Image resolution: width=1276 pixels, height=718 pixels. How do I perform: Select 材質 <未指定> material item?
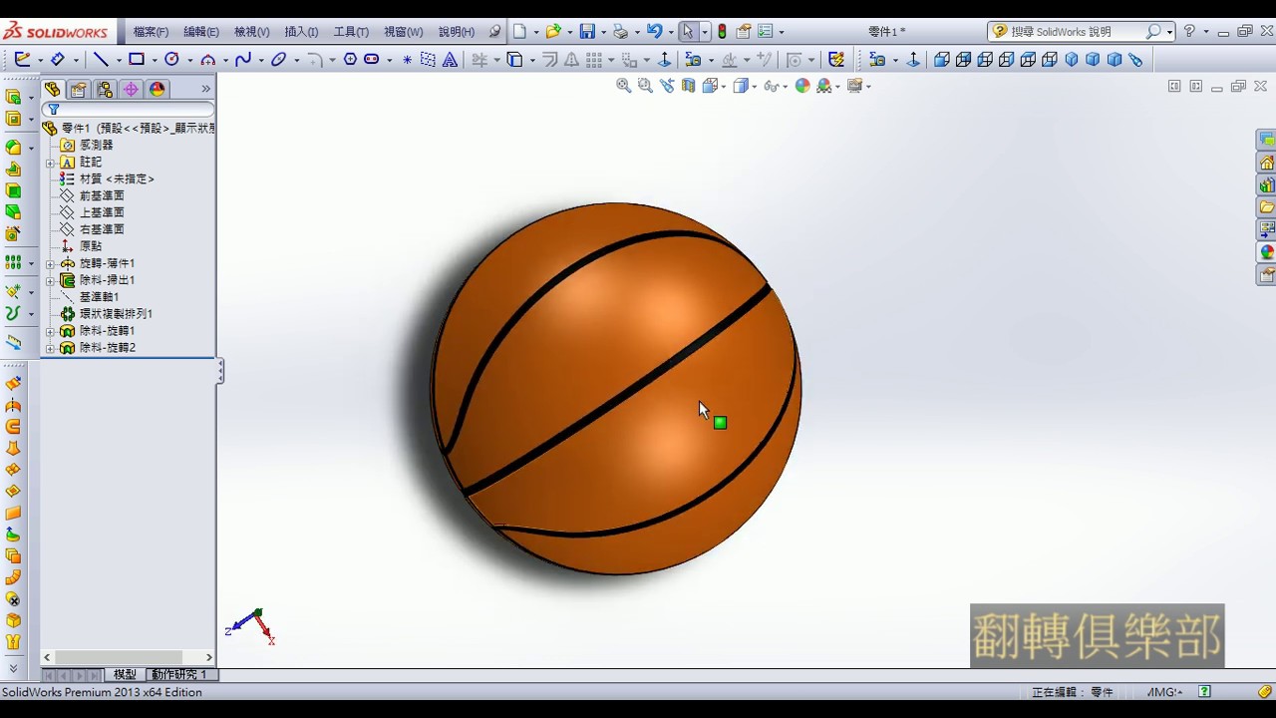point(117,179)
